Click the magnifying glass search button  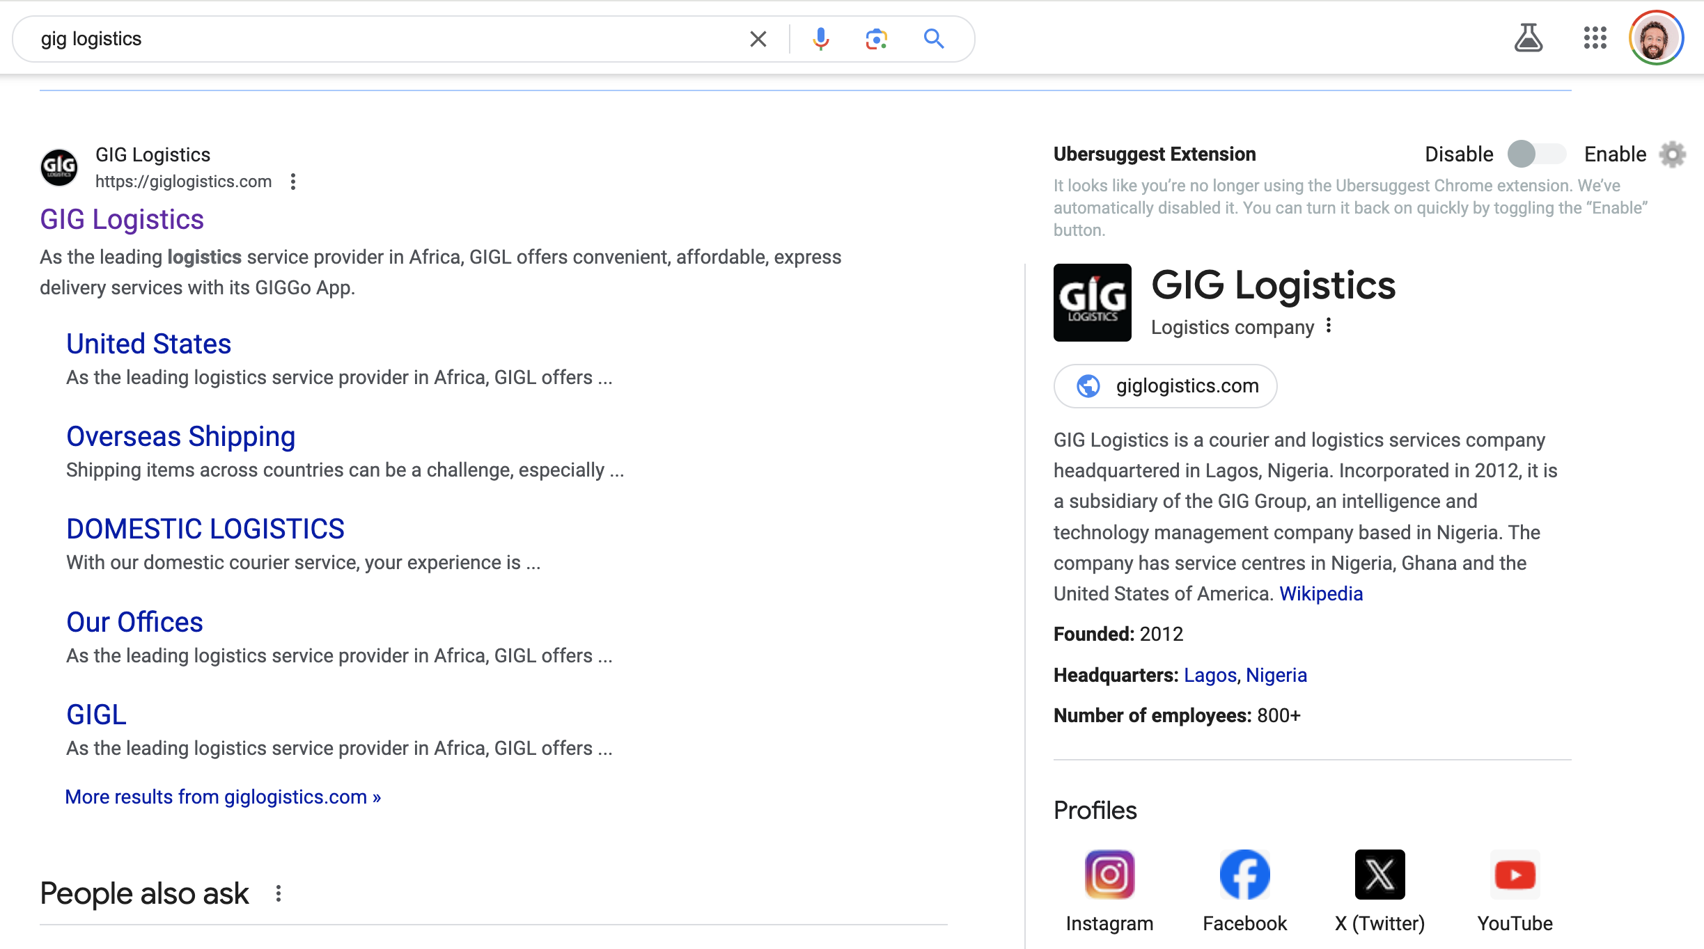[x=934, y=39]
